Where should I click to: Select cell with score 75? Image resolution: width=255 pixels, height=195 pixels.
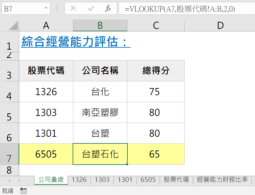(156, 92)
